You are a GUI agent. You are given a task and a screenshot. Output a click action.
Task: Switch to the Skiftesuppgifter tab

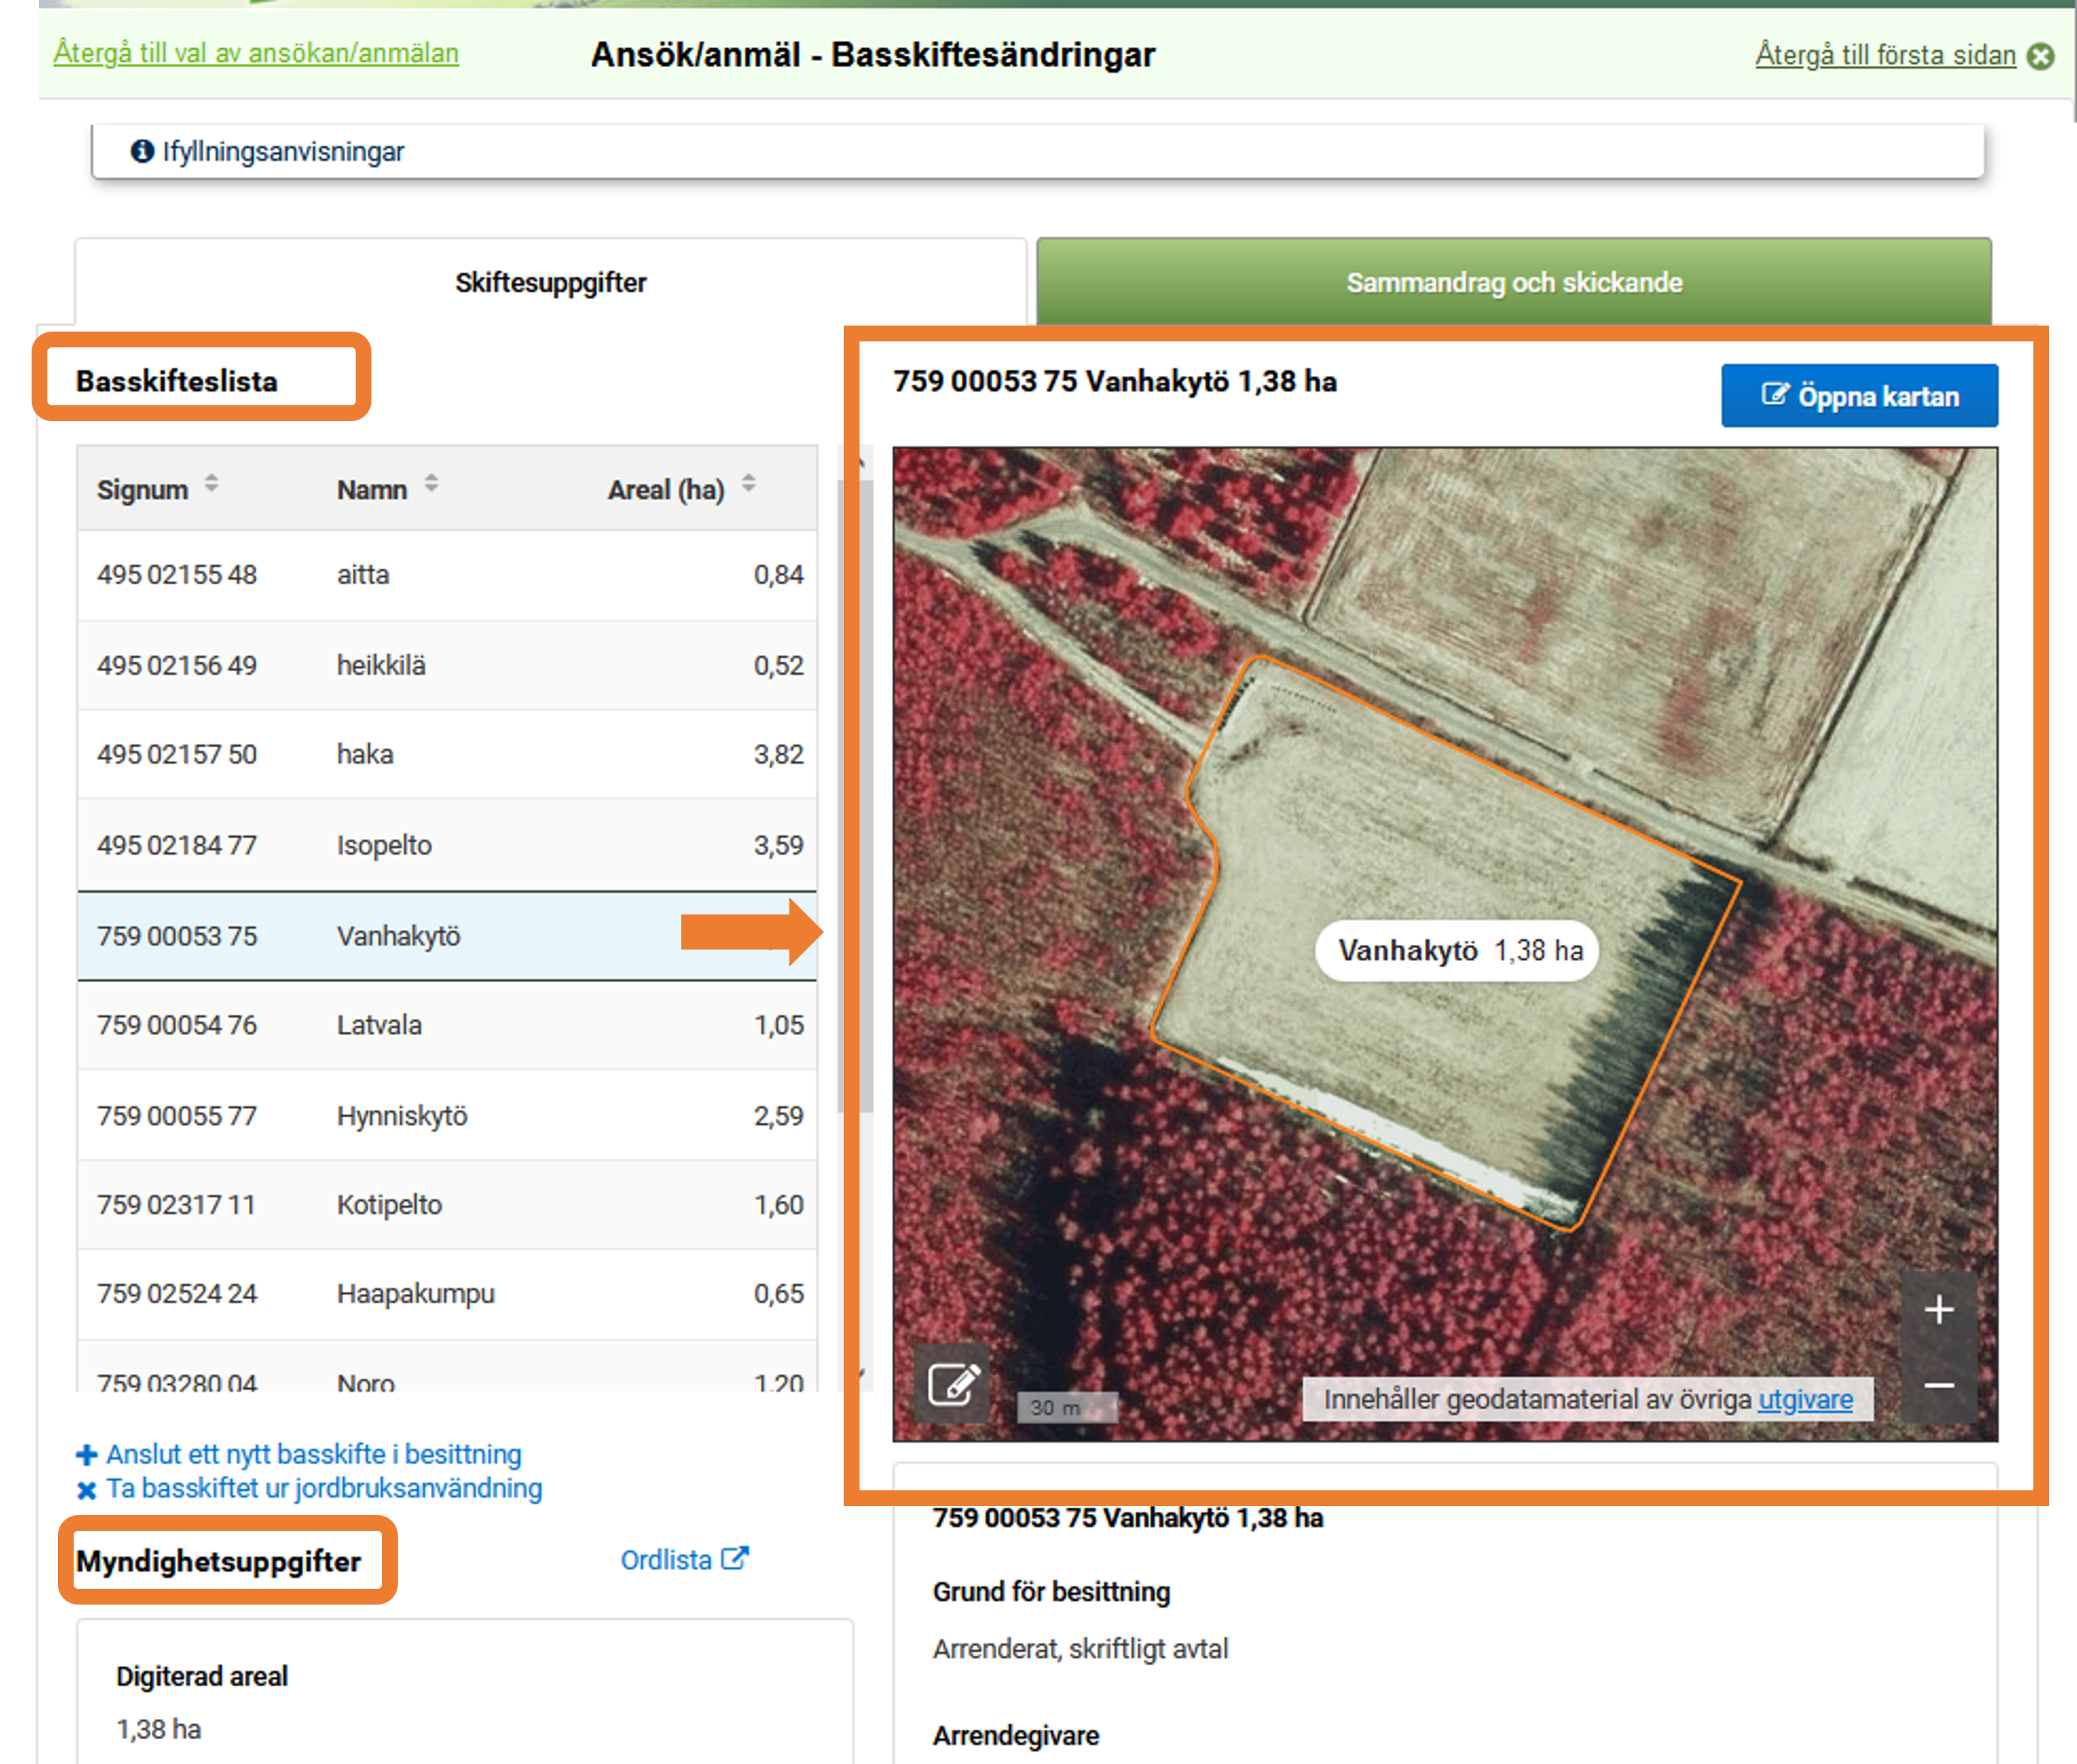[550, 283]
